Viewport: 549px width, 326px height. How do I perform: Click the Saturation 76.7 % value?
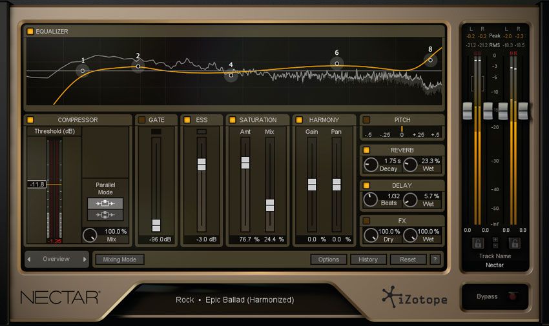coord(249,239)
